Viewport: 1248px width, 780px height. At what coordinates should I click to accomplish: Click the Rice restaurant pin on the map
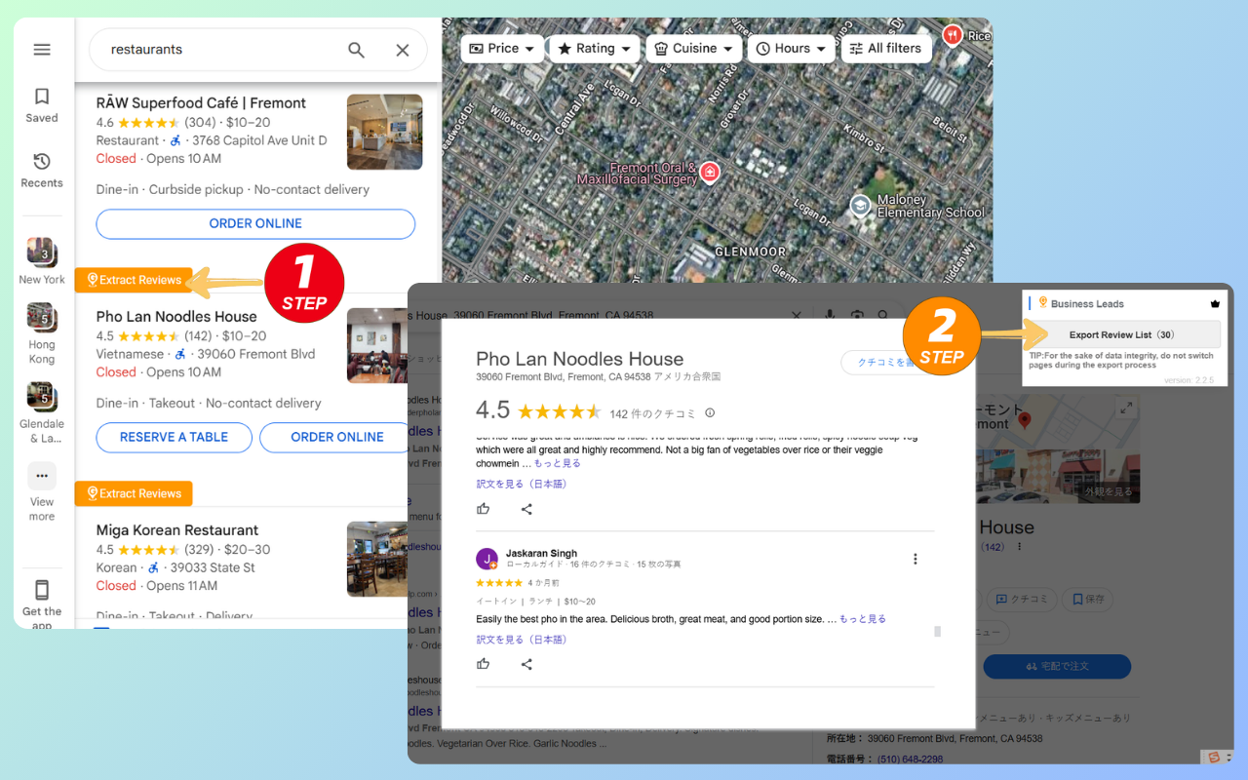click(x=952, y=35)
